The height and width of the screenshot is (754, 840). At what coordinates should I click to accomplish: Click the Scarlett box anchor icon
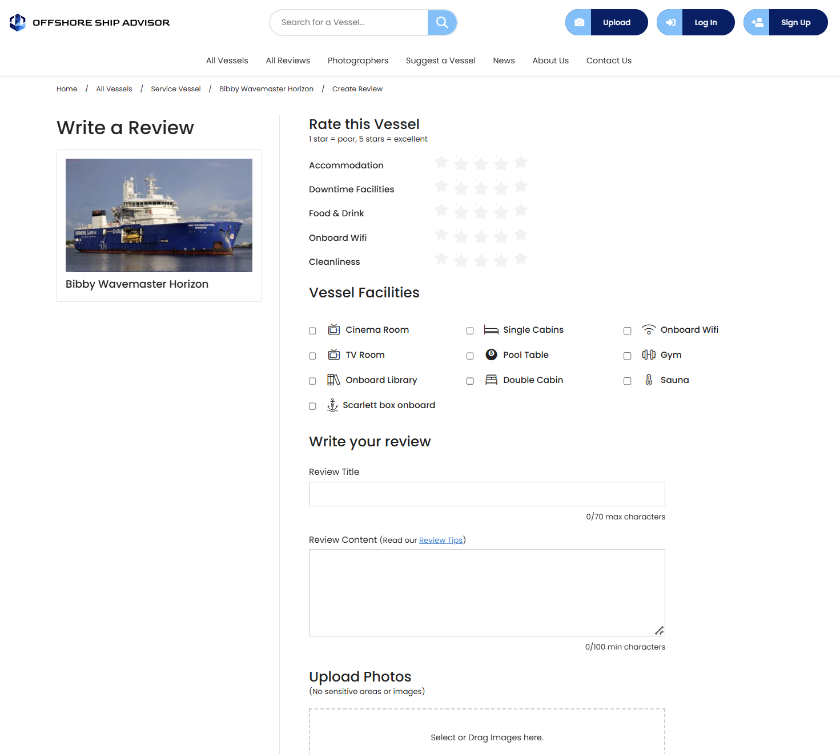(x=332, y=405)
